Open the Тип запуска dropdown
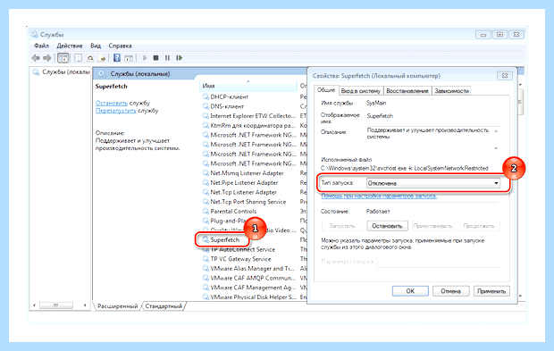 433,183
